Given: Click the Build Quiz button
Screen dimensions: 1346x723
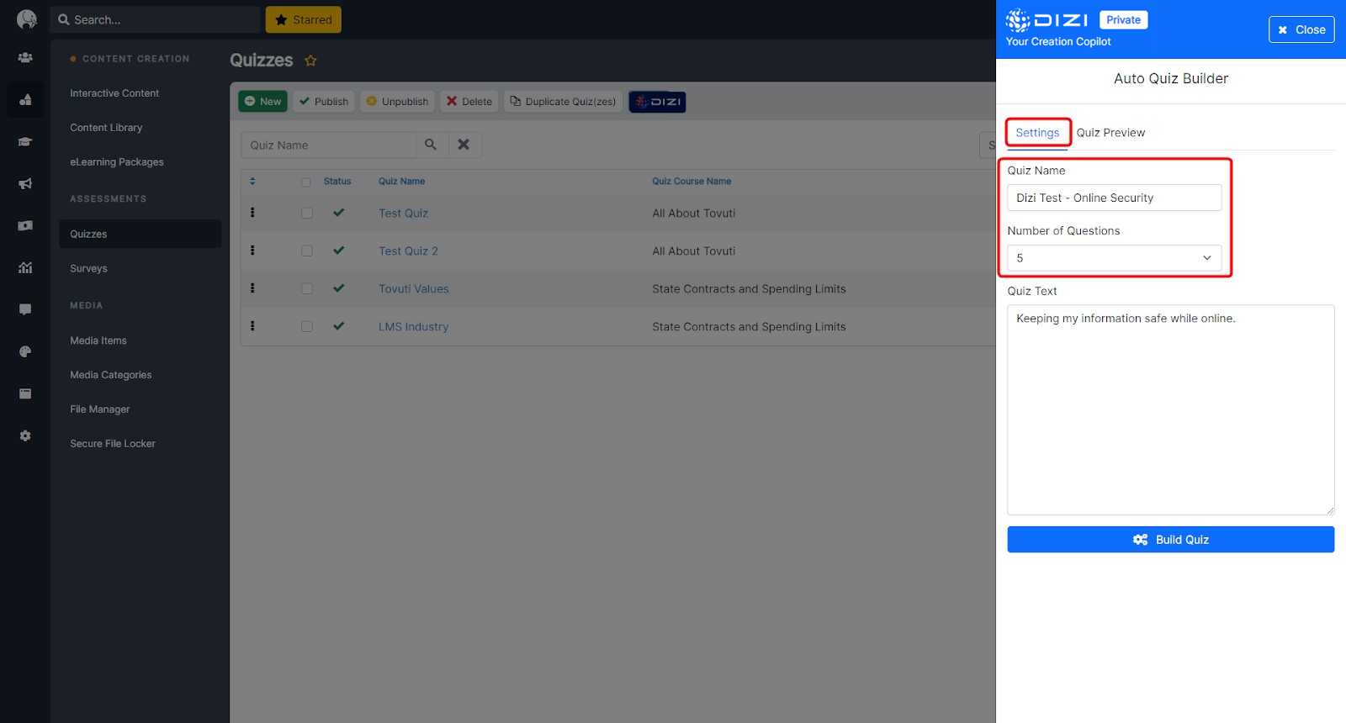Looking at the screenshot, I should click(1170, 540).
